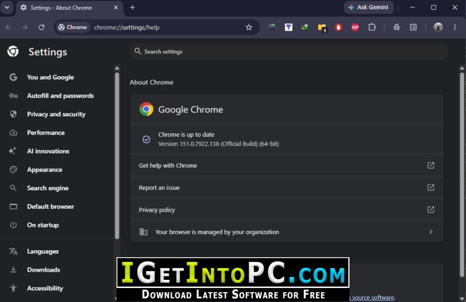Open the profile avatar menu
Viewport: 466px width, 302px height.
click(438, 27)
